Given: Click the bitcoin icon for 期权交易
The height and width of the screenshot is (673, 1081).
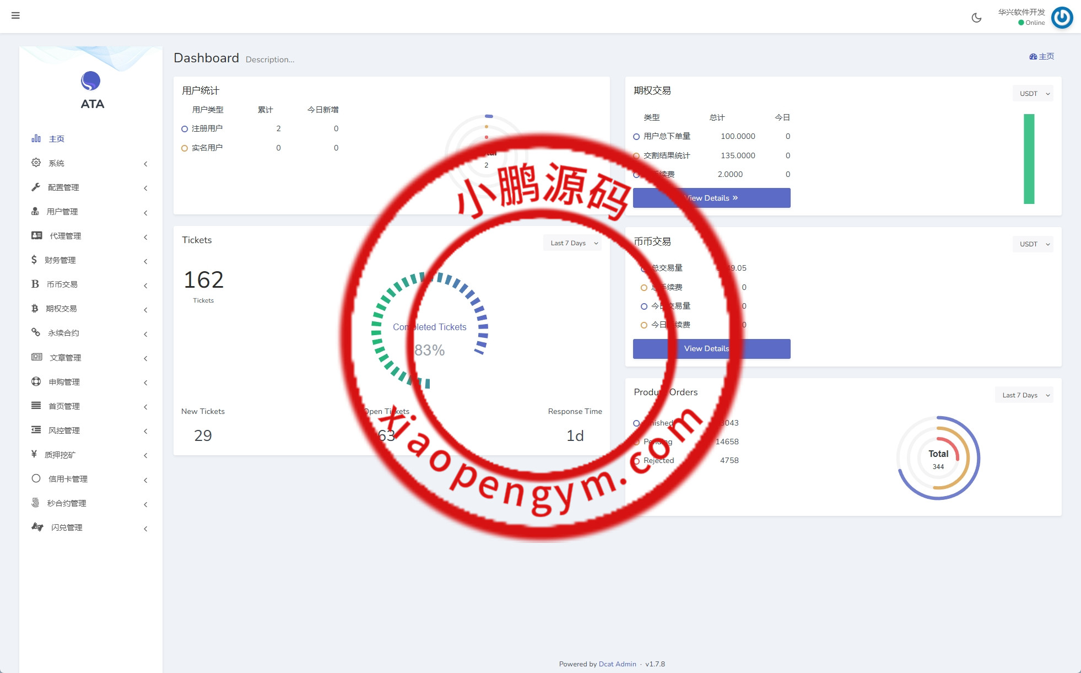Looking at the screenshot, I should coord(35,308).
